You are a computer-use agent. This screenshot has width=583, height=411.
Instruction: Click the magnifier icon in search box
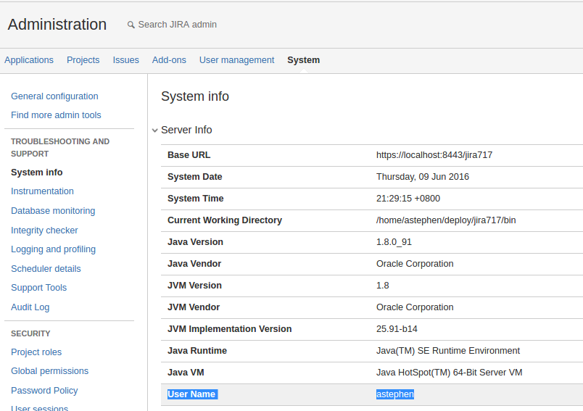tap(131, 25)
